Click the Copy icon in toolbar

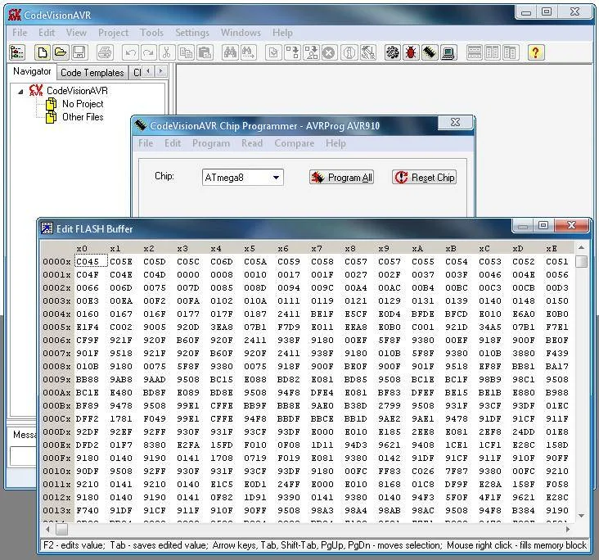(x=186, y=52)
